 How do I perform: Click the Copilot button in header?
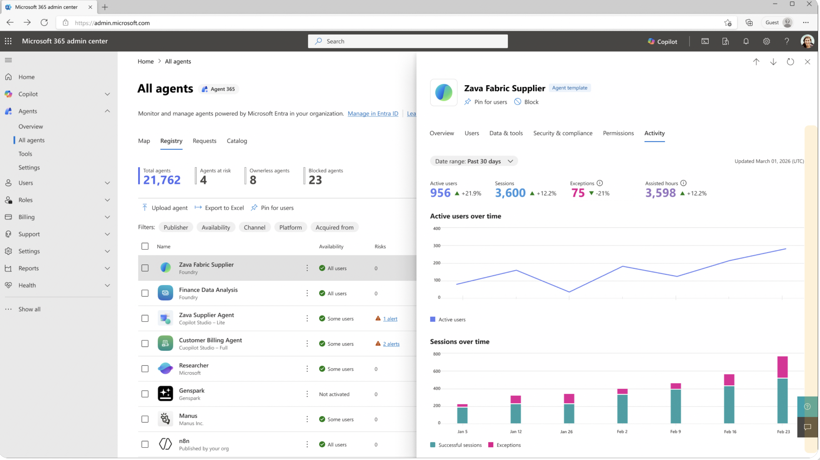point(662,41)
